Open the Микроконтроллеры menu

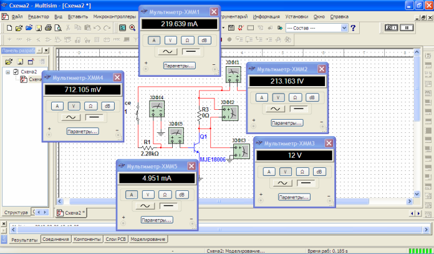click(115, 17)
